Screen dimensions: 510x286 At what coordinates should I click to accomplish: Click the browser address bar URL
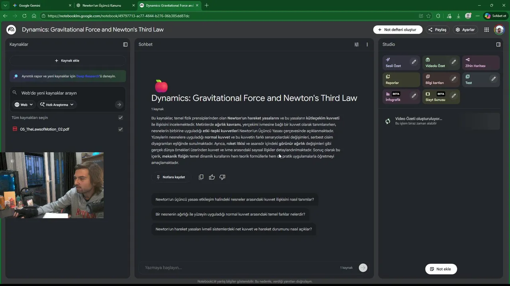[118, 16]
